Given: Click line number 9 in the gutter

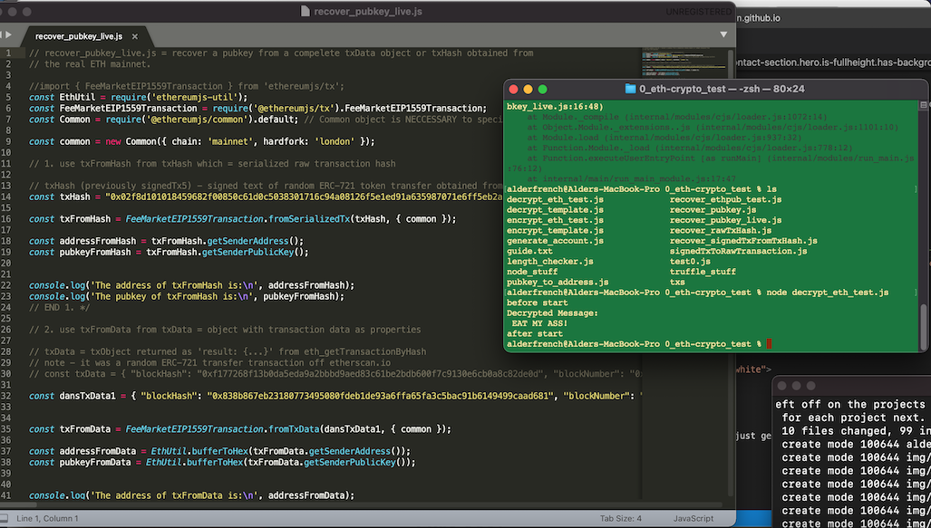Looking at the screenshot, I should pos(8,142).
